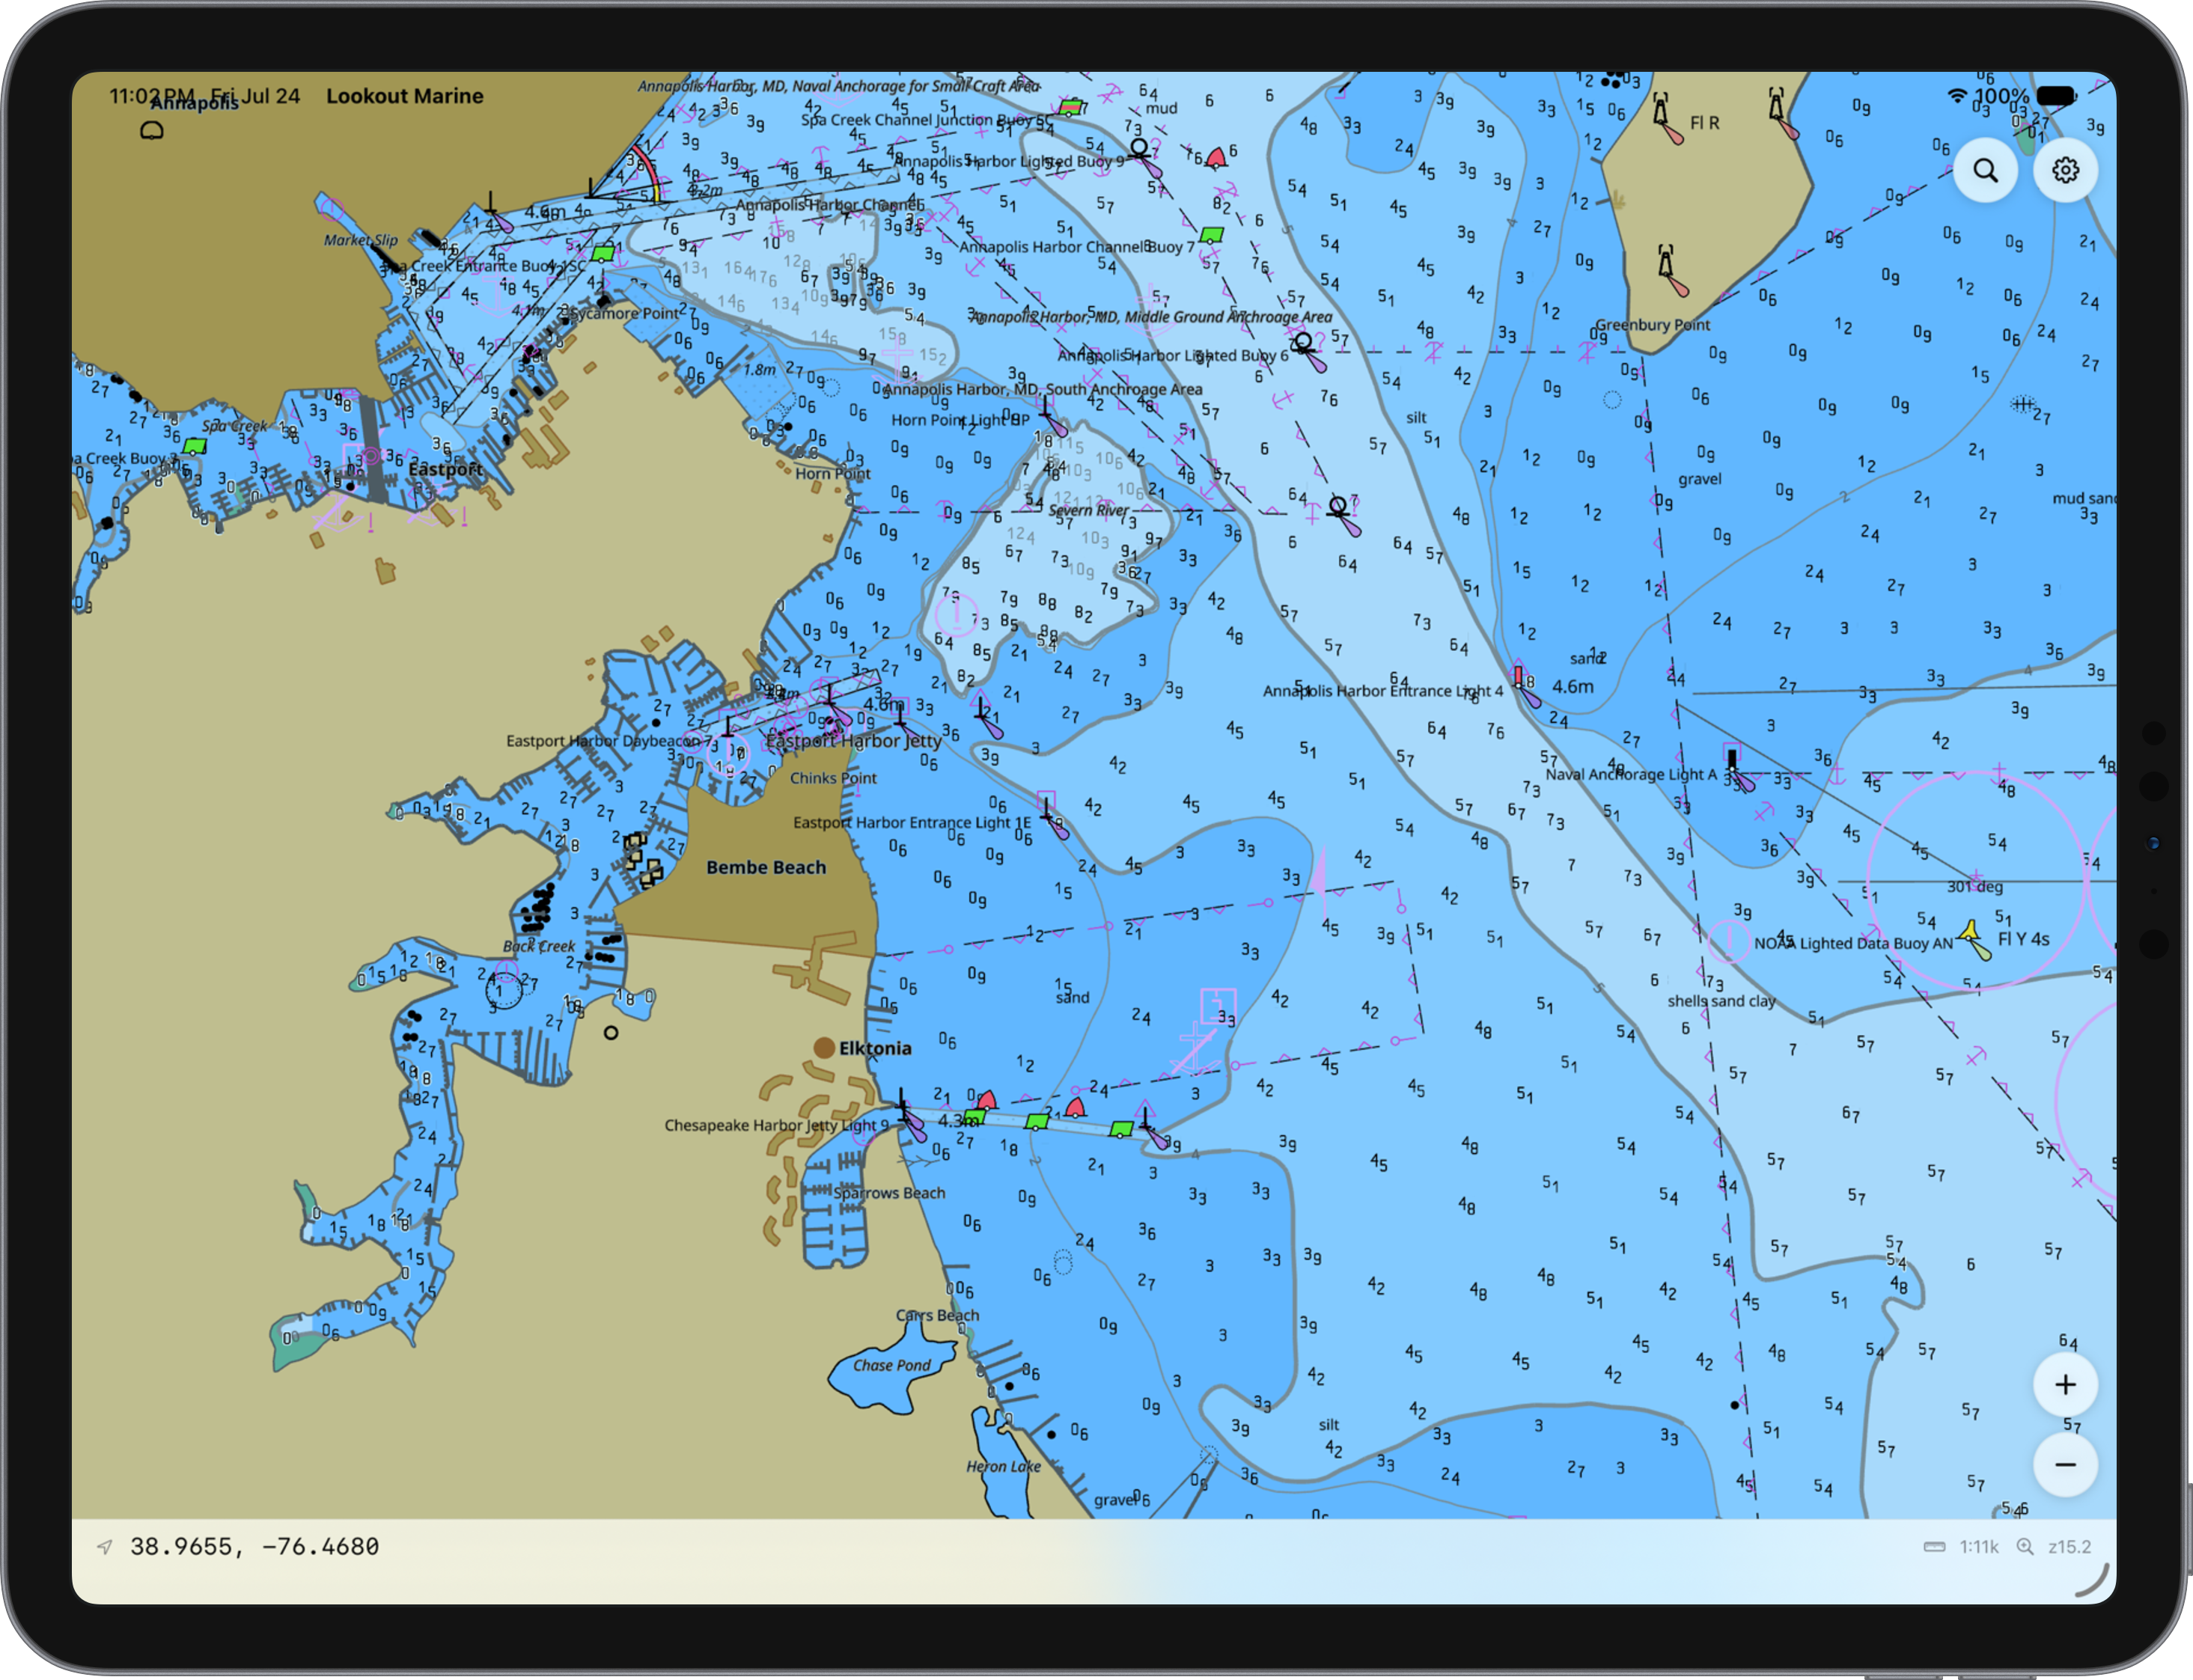
Task: Zoom out with the minus button
Action: (2065, 1465)
